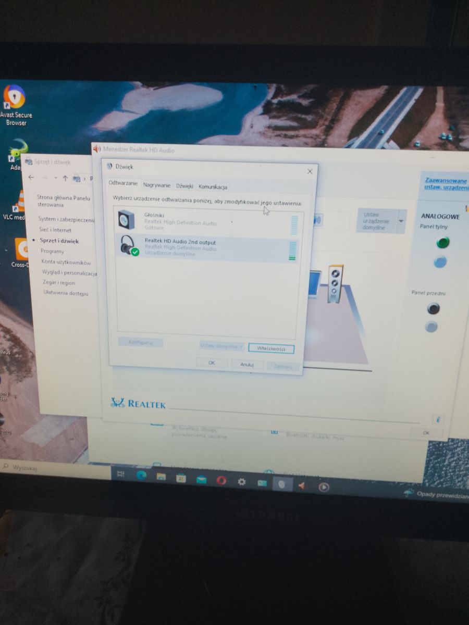This screenshot has height=625, width=469.
Task: Click the speaker illustration in Realtek manager
Action: (x=335, y=283)
